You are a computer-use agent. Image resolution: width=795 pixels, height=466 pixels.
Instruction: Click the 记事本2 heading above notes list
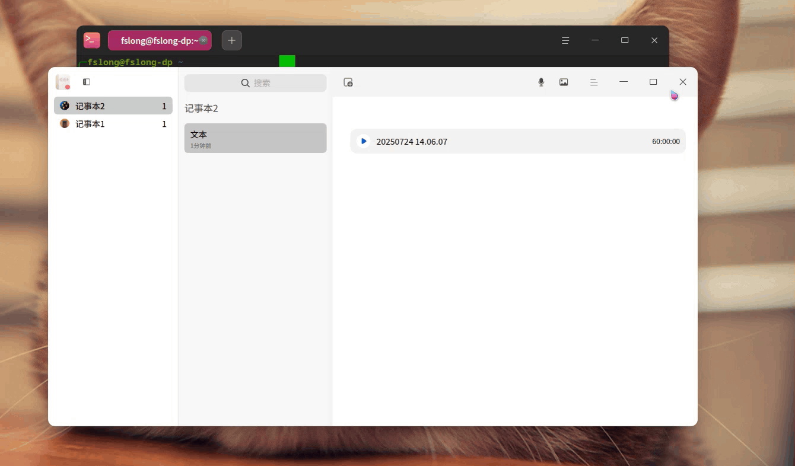pyautogui.click(x=202, y=108)
